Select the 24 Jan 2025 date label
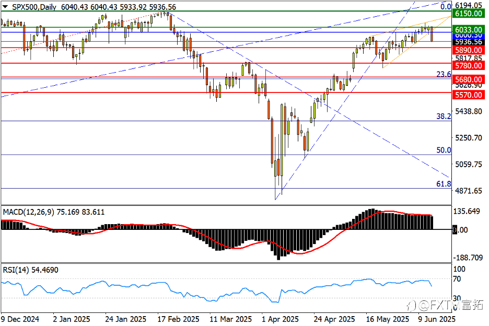 (126, 319)
